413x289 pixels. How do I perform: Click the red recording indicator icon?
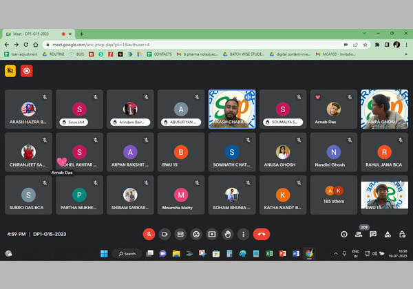pyautogui.click(x=26, y=70)
